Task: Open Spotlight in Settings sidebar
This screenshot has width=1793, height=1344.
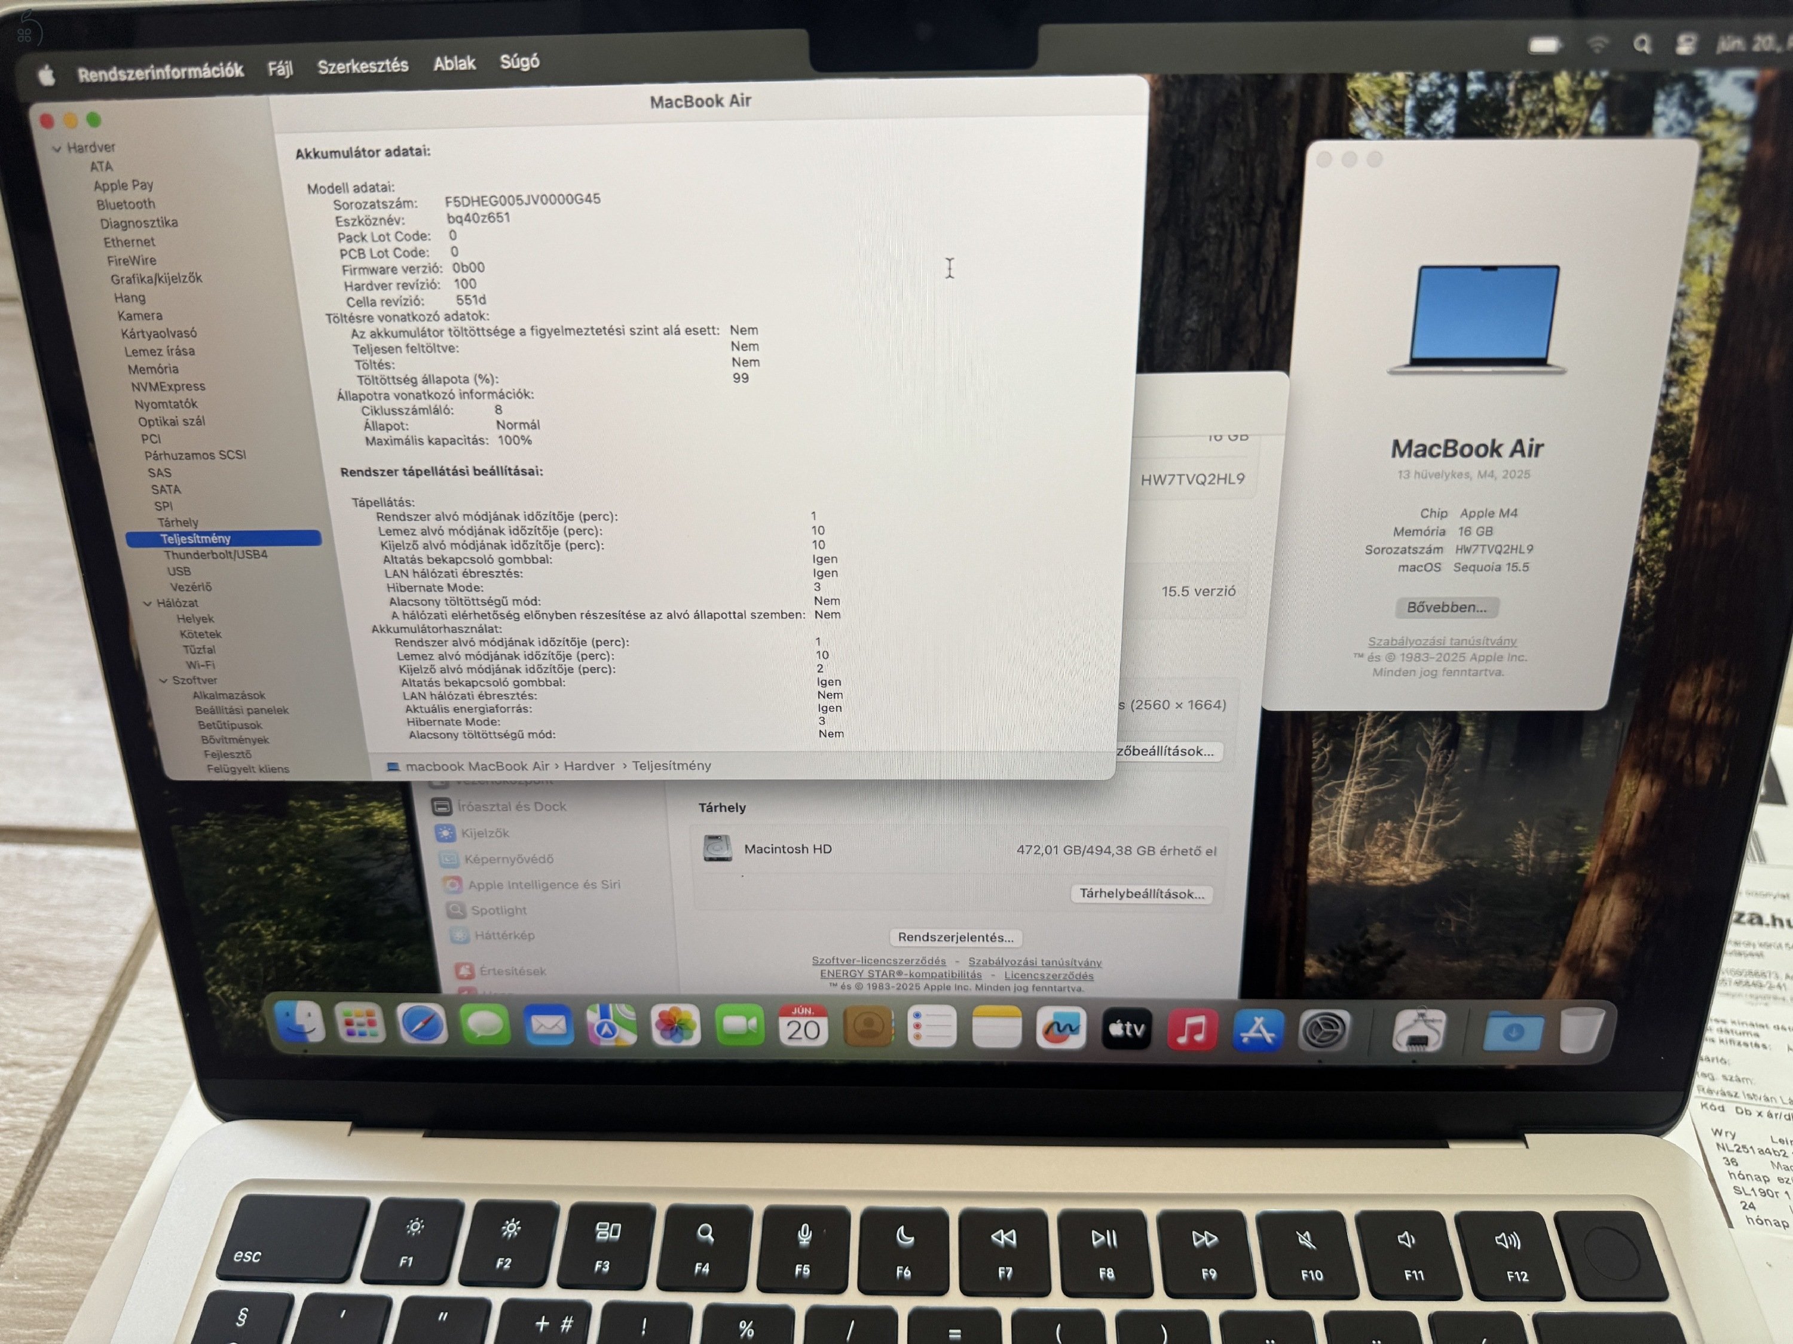Action: pyautogui.click(x=487, y=910)
